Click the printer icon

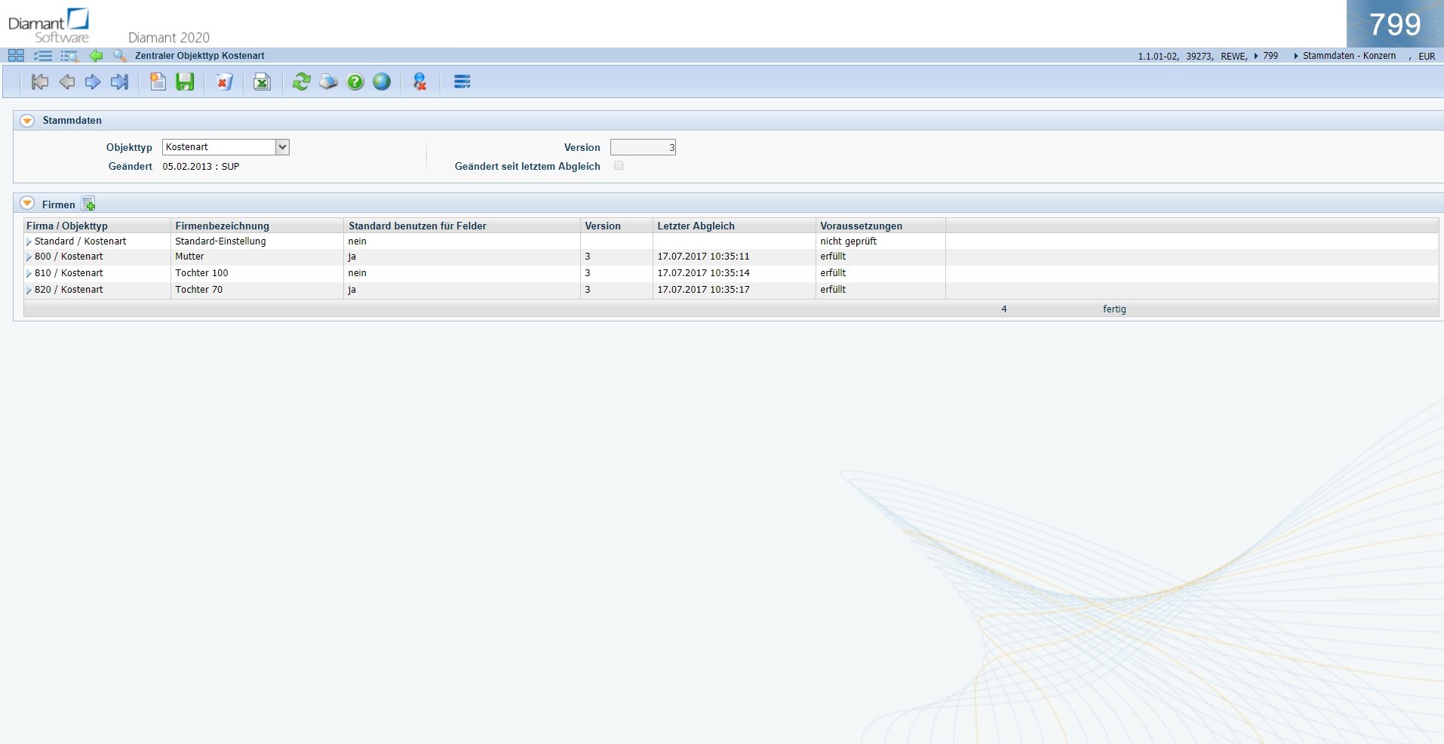tap(328, 82)
